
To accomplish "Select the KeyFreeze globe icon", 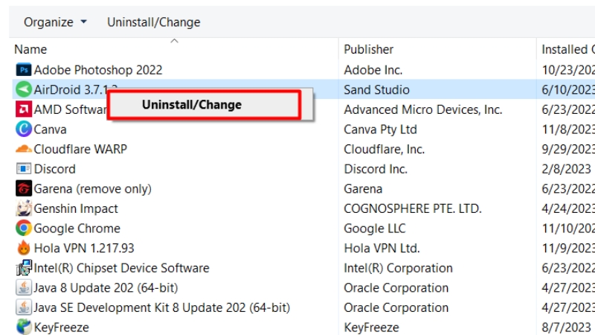I will (x=24, y=327).
